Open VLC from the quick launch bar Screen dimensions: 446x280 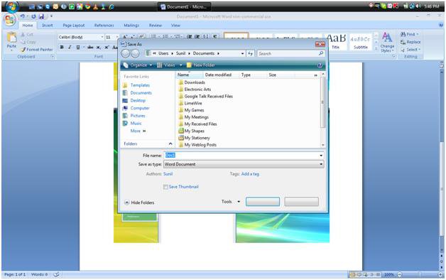(x=96, y=6)
